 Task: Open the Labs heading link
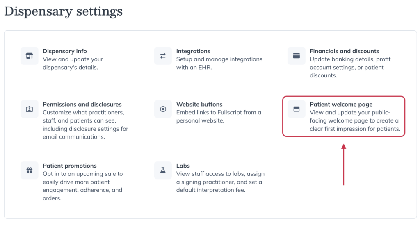(183, 166)
